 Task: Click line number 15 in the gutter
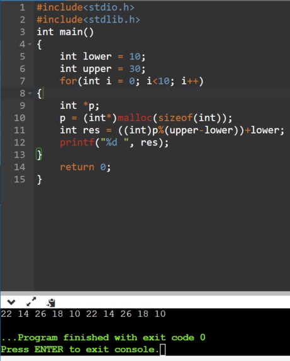click(20, 179)
